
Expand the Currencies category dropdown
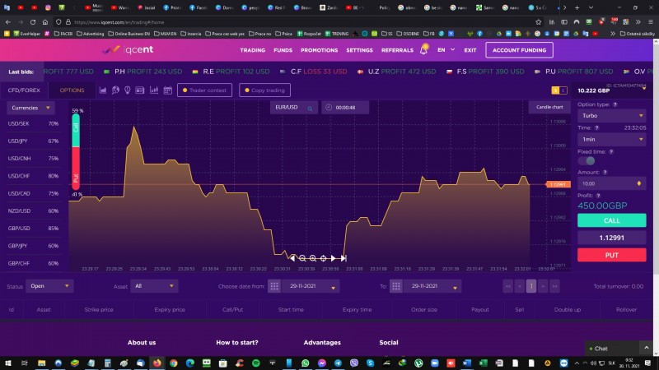[31, 108]
